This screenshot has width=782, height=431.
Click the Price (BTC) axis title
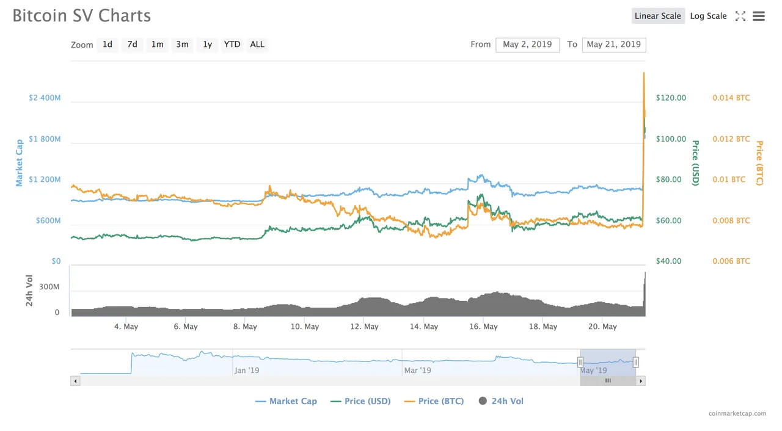coord(759,162)
